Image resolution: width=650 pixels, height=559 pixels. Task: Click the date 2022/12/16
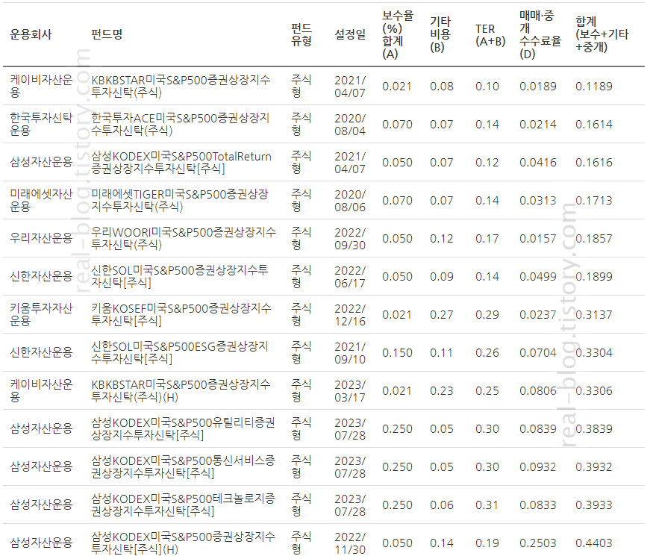(350, 315)
